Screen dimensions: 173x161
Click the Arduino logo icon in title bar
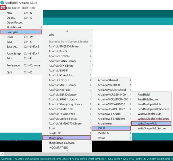pos(2,3)
